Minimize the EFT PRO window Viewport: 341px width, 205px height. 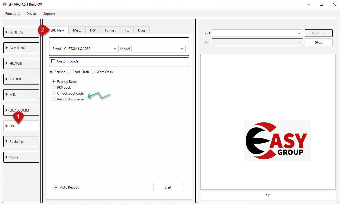tap(309, 4)
